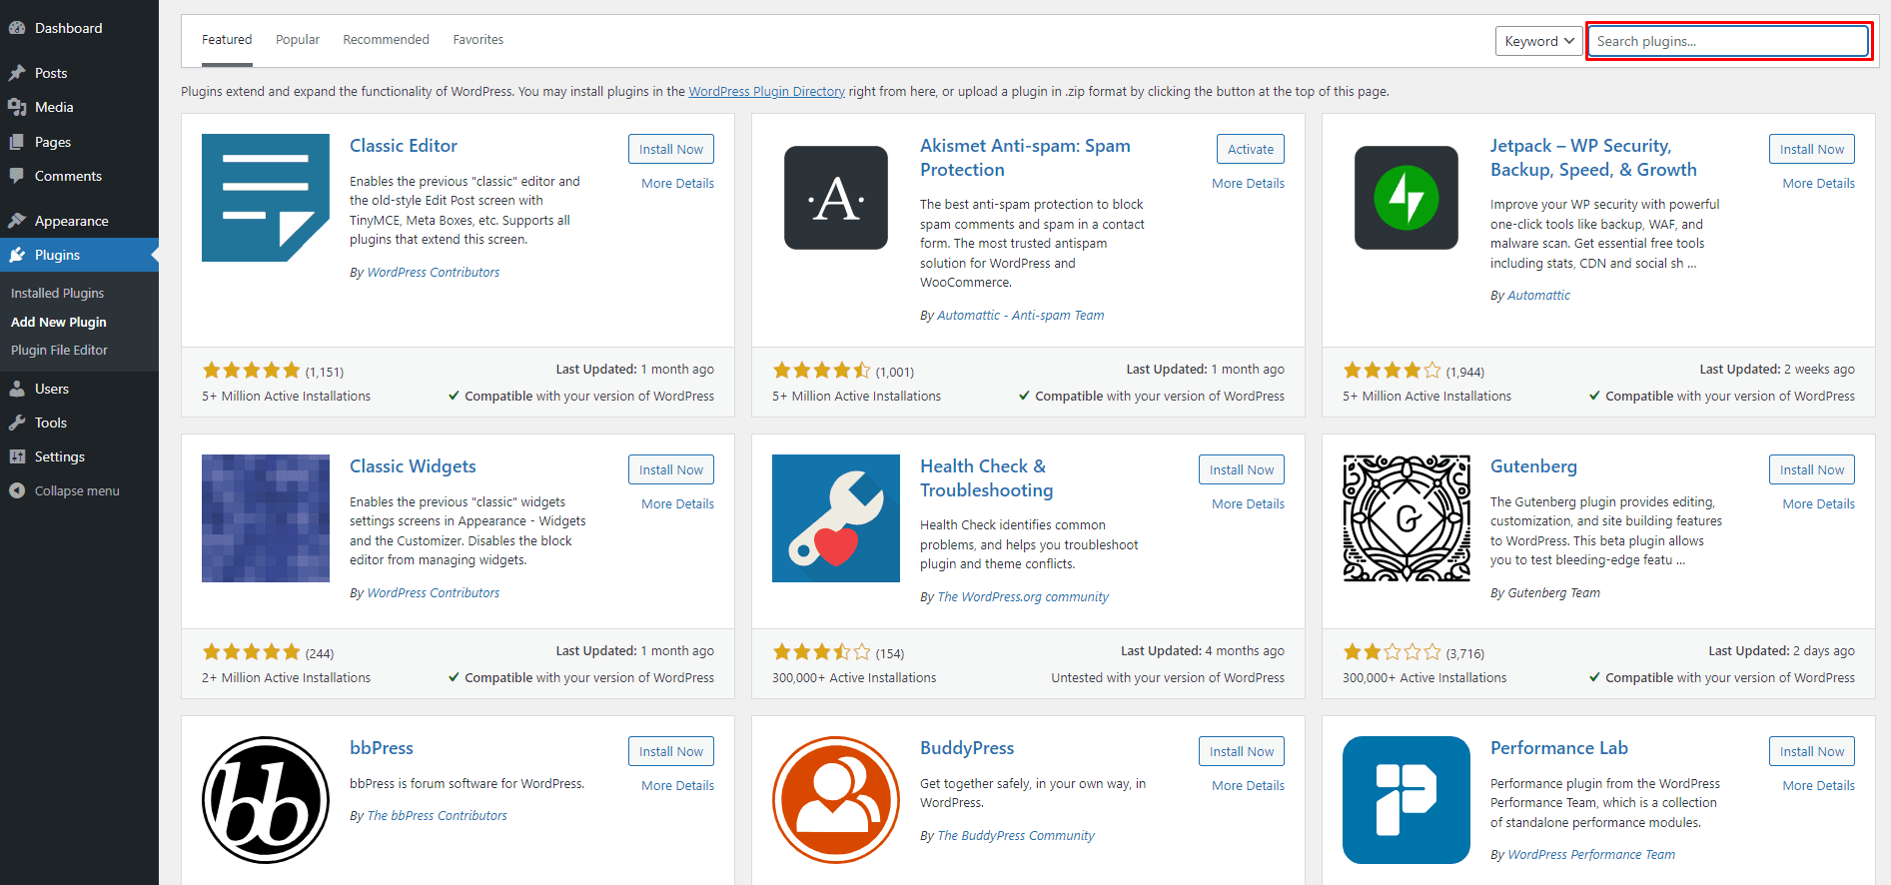
Task: Focus the Search plugins input field
Action: point(1728,41)
